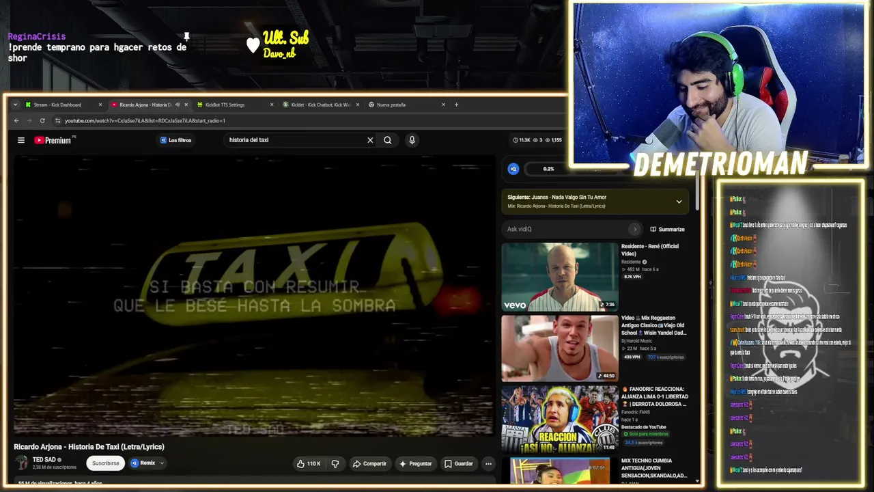The height and width of the screenshot is (492, 874).
Task: Close the Stream - Kick Dashboard tab
Action: 100,105
